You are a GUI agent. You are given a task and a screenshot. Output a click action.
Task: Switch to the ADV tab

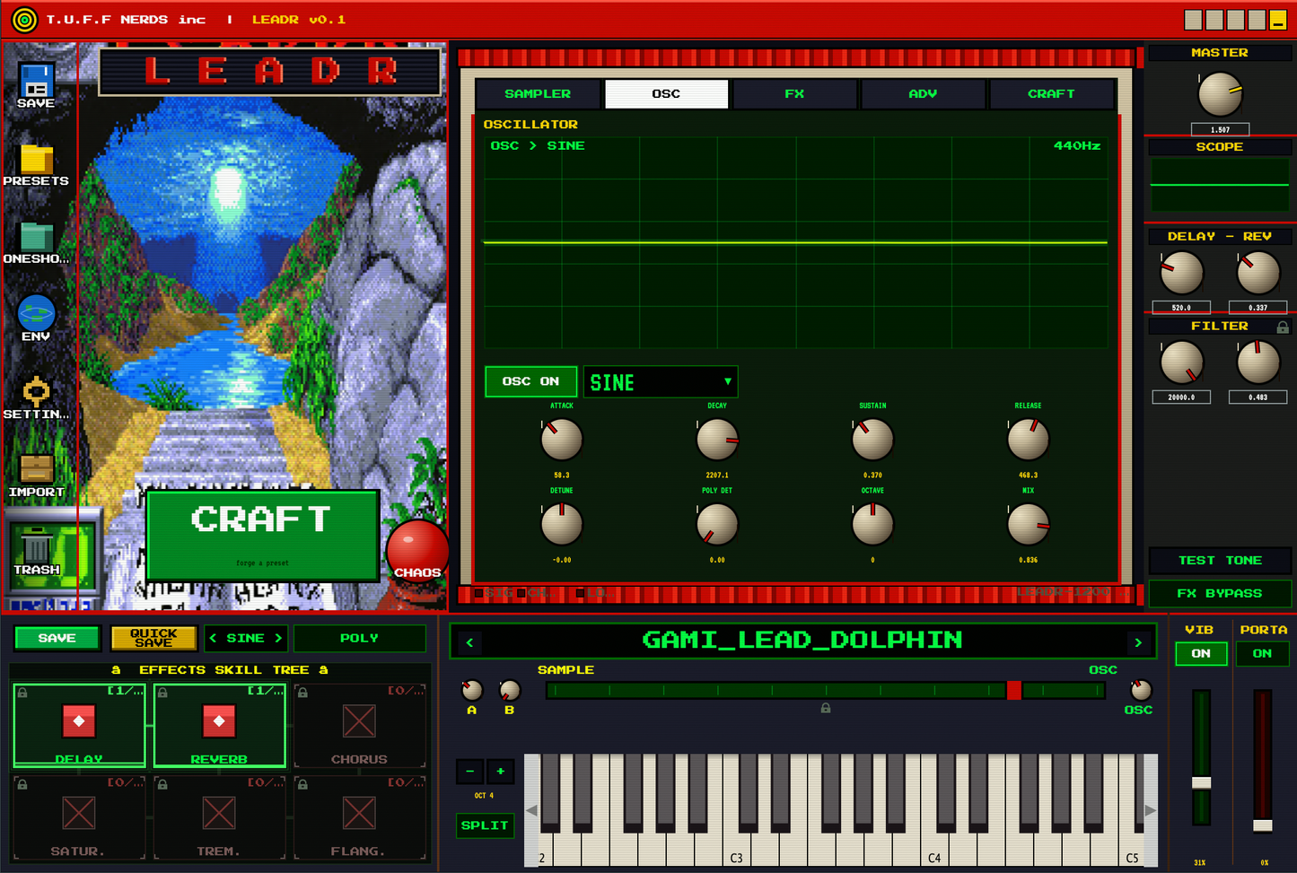pyautogui.click(x=923, y=93)
